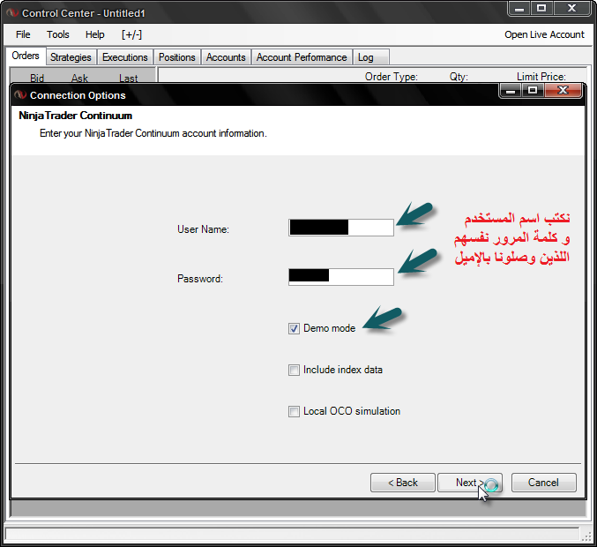Focus the User Name input field

click(340, 228)
